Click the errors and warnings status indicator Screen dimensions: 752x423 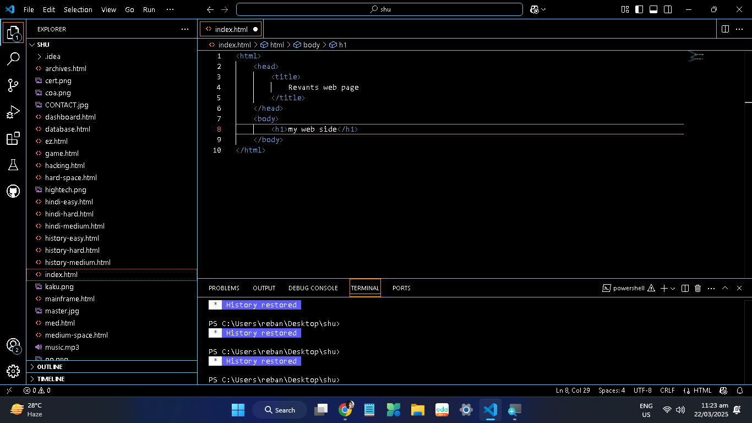click(x=37, y=391)
